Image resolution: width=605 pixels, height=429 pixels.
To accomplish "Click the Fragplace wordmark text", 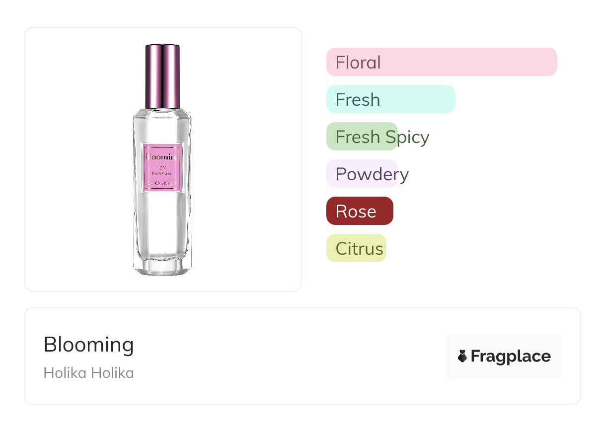I will [x=511, y=356].
